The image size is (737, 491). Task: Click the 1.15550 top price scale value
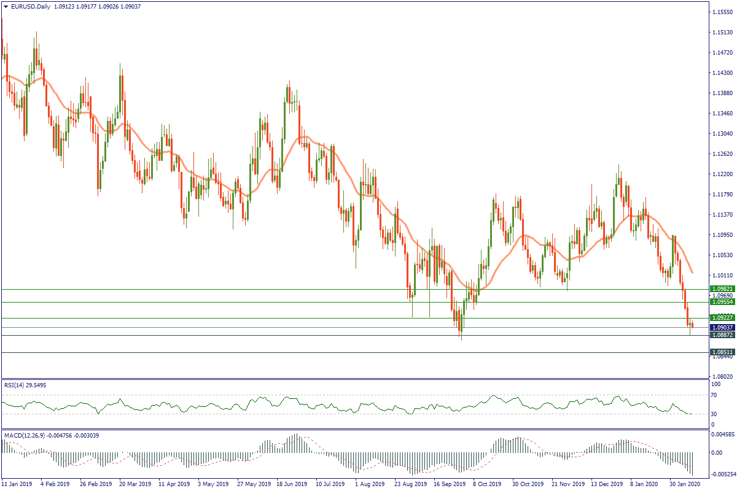coord(722,12)
